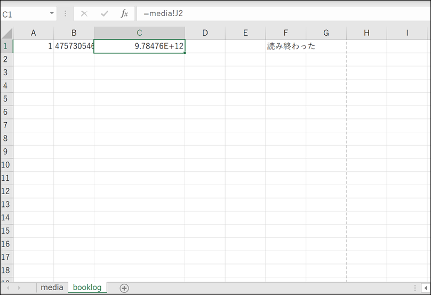Click the sheet tab bar resize dots
This screenshot has height=295, width=431.
coord(415,288)
